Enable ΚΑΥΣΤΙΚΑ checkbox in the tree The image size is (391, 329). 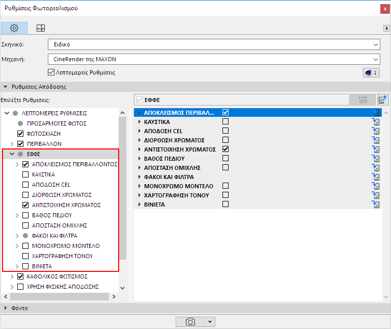click(x=25, y=174)
